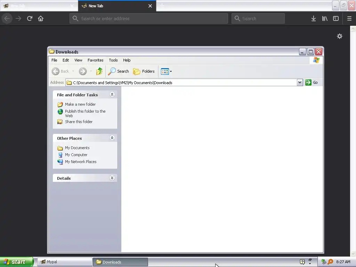The image size is (356, 267).
Task: Open the Back history dropdown arrow
Action: 73,71
